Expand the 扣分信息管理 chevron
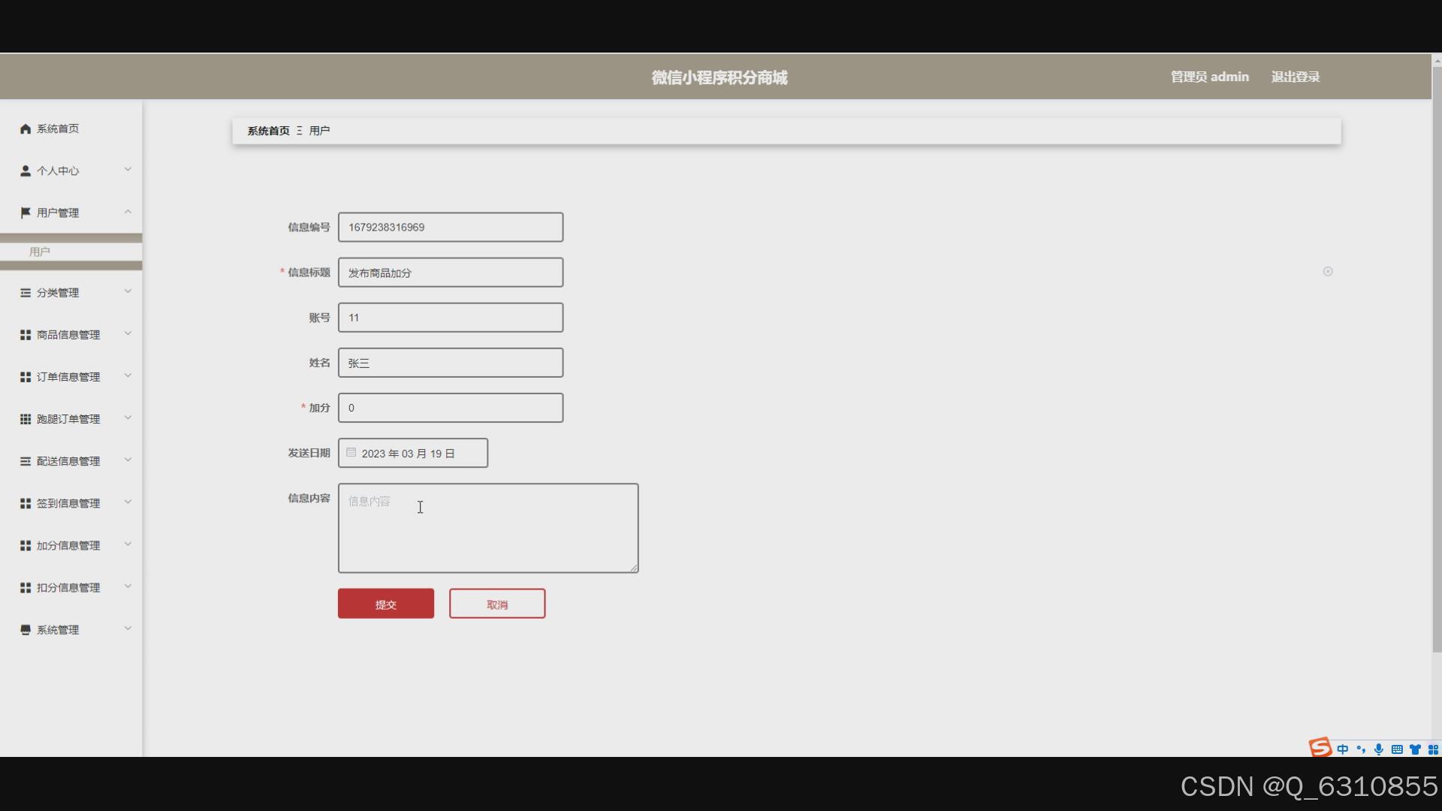This screenshot has height=811, width=1442. coord(128,586)
